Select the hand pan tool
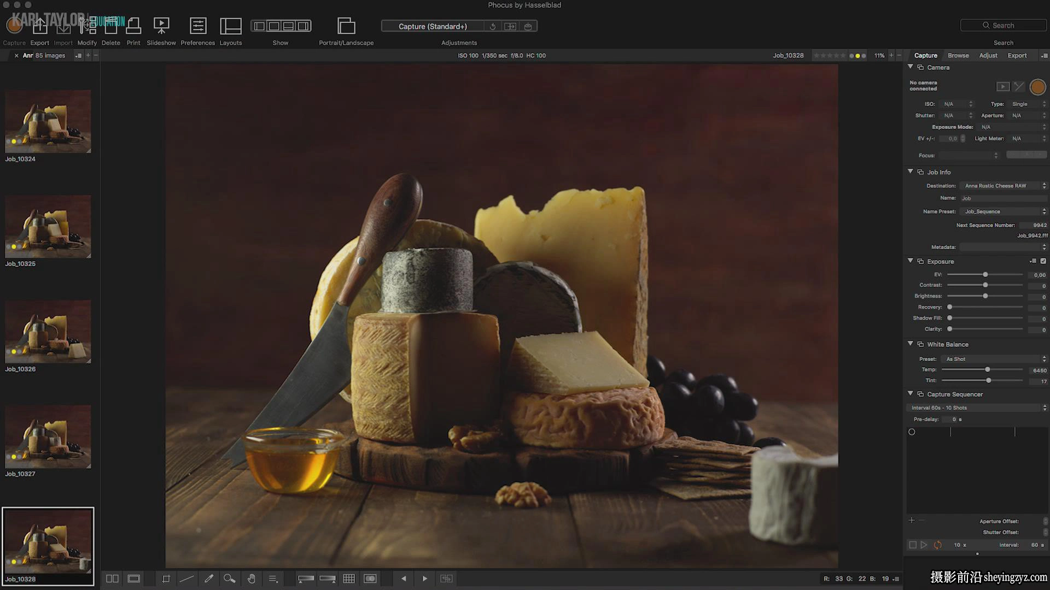 (252, 579)
